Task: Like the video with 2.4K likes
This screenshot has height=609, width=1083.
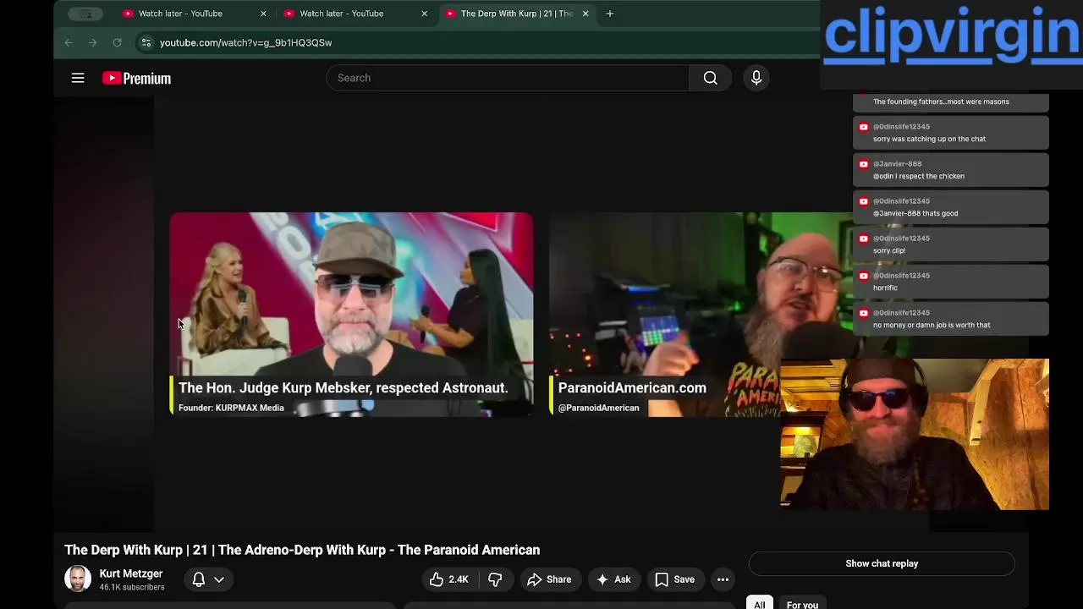Action: (x=448, y=579)
